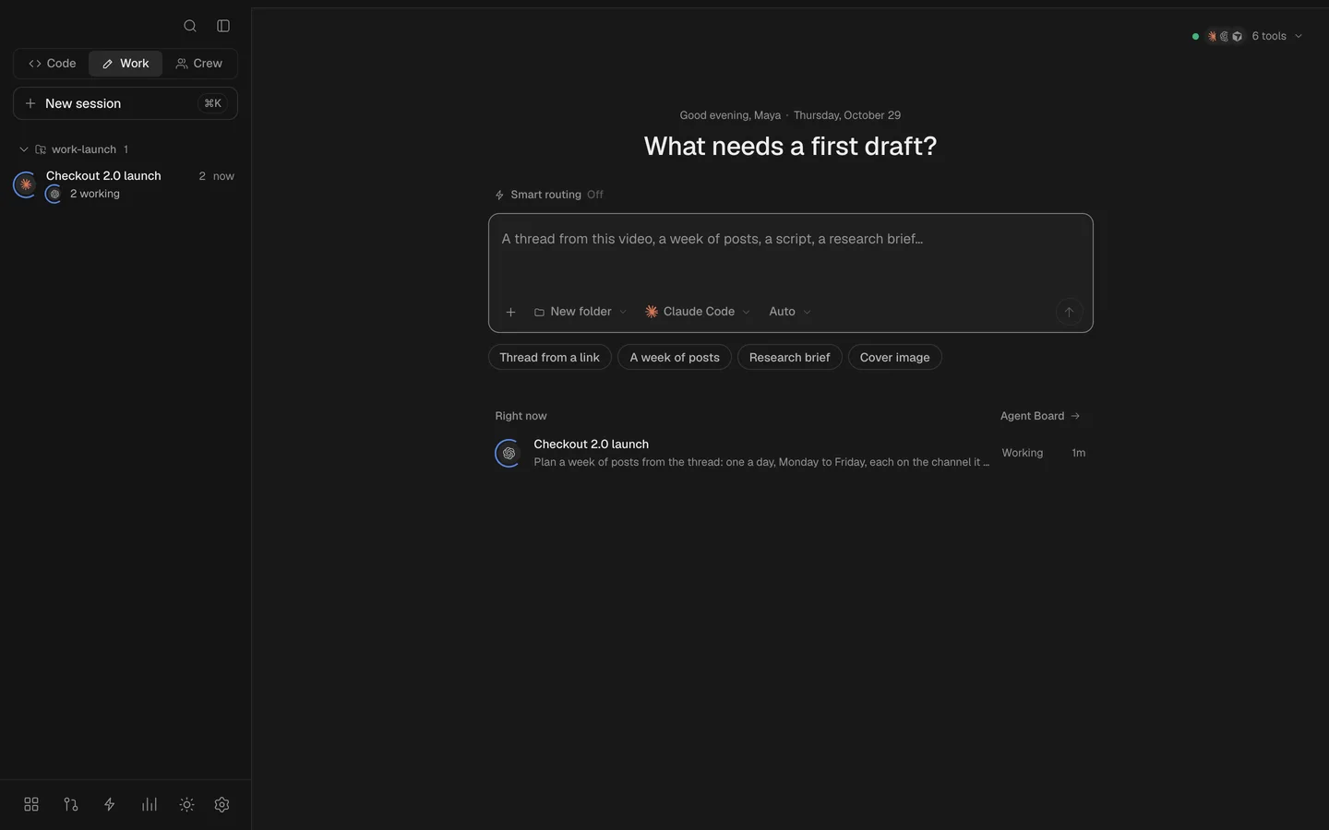The height and width of the screenshot is (830, 1329).
Task: Click the plus attach icon in composer
Action: [510, 312]
